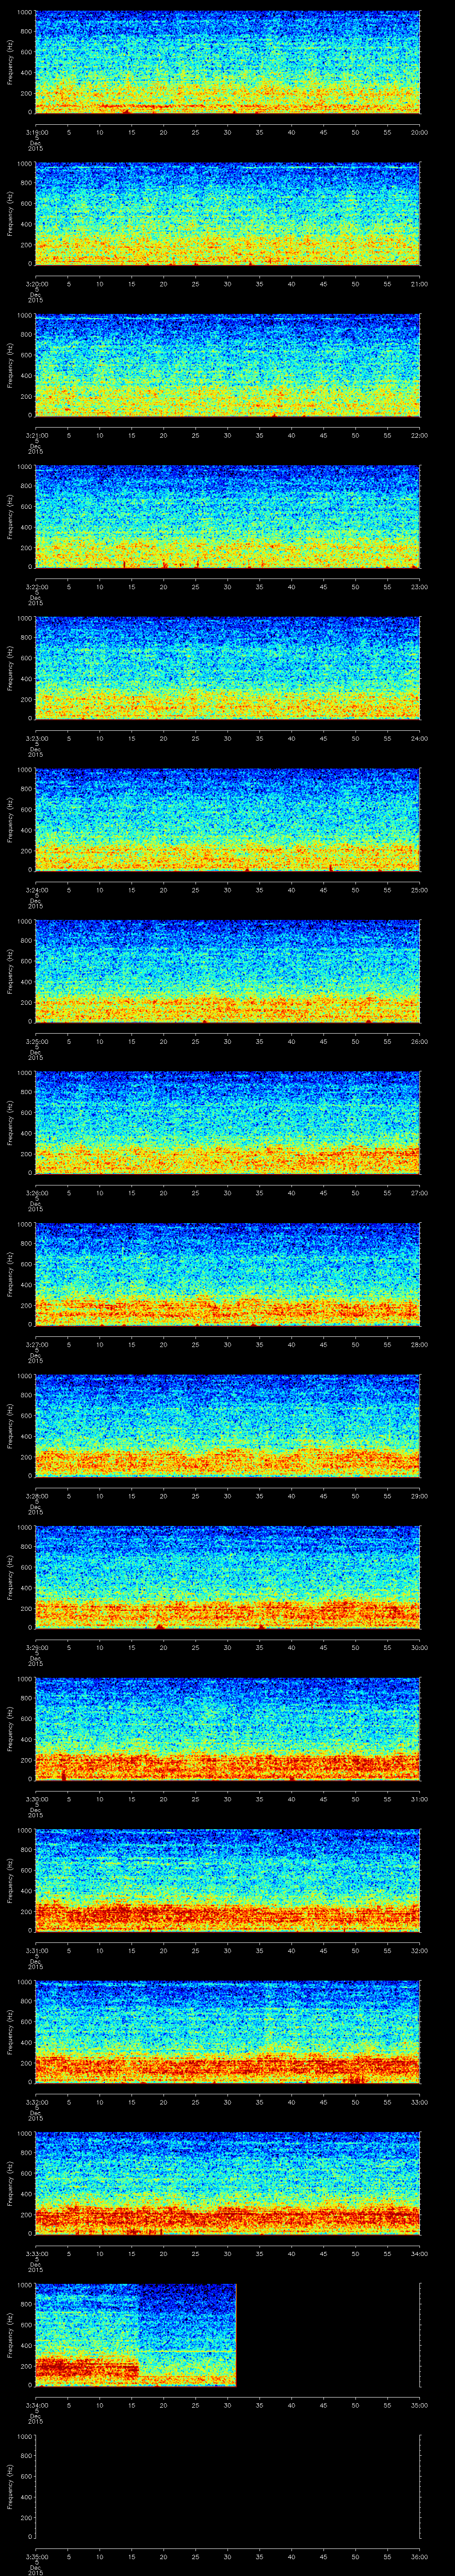
Task: Click the 3:19:00 start time label
Action: [35, 132]
